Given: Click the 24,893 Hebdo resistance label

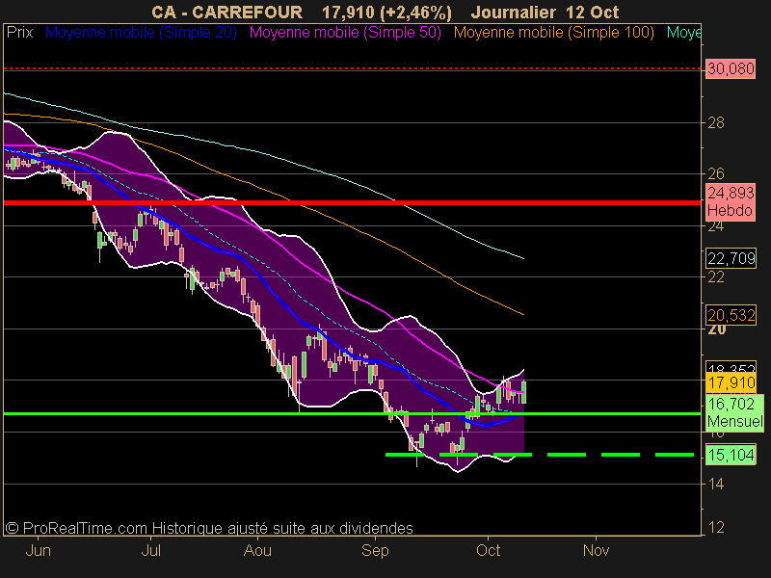Looking at the screenshot, I should coord(731,202).
